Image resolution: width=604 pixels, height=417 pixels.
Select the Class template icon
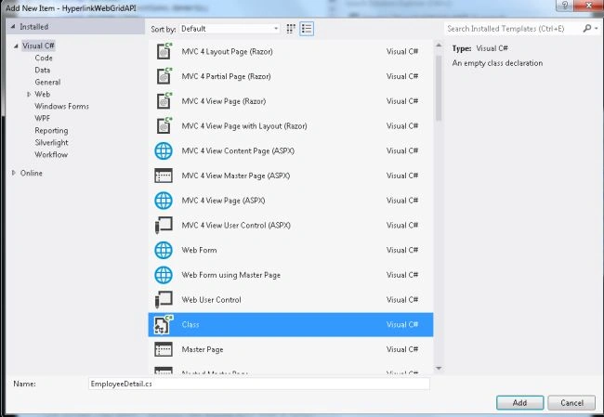(164, 324)
